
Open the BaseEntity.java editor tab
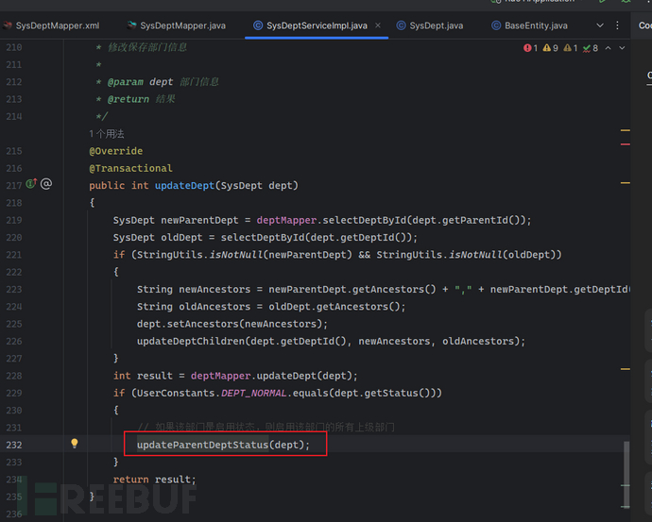point(530,25)
